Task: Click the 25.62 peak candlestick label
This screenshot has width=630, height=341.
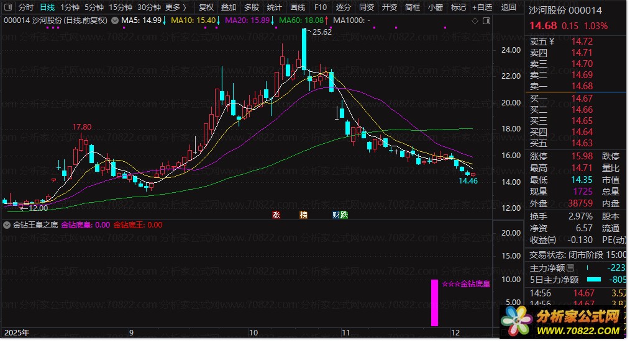Action: coord(321,32)
